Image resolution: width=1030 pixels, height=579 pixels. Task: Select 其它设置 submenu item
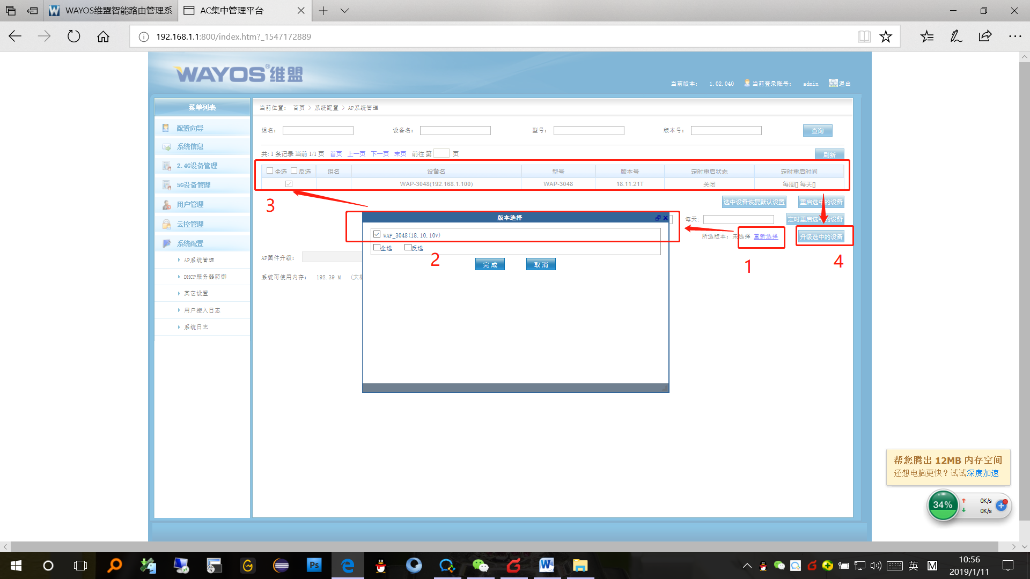196,293
